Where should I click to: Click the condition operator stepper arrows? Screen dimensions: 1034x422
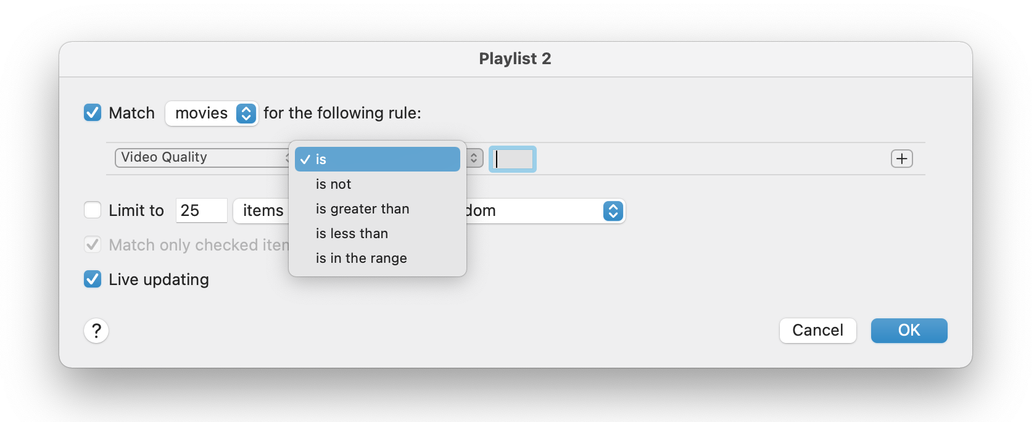point(474,158)
